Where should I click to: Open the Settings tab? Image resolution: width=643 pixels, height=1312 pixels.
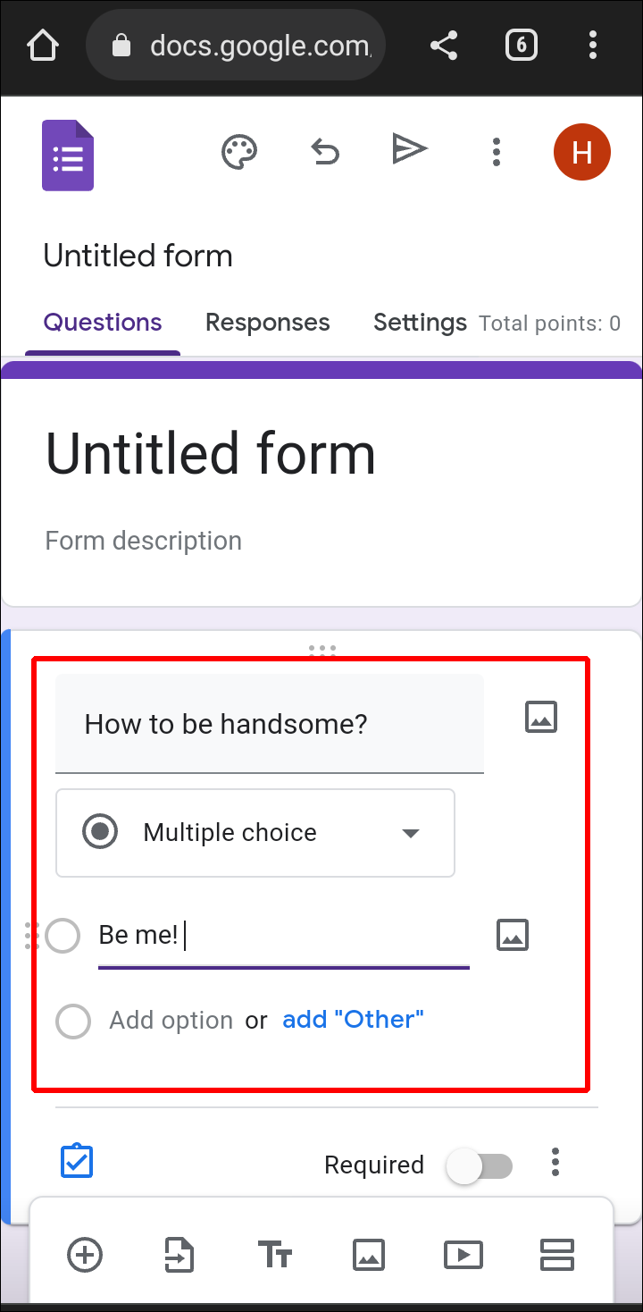point(420,323)
